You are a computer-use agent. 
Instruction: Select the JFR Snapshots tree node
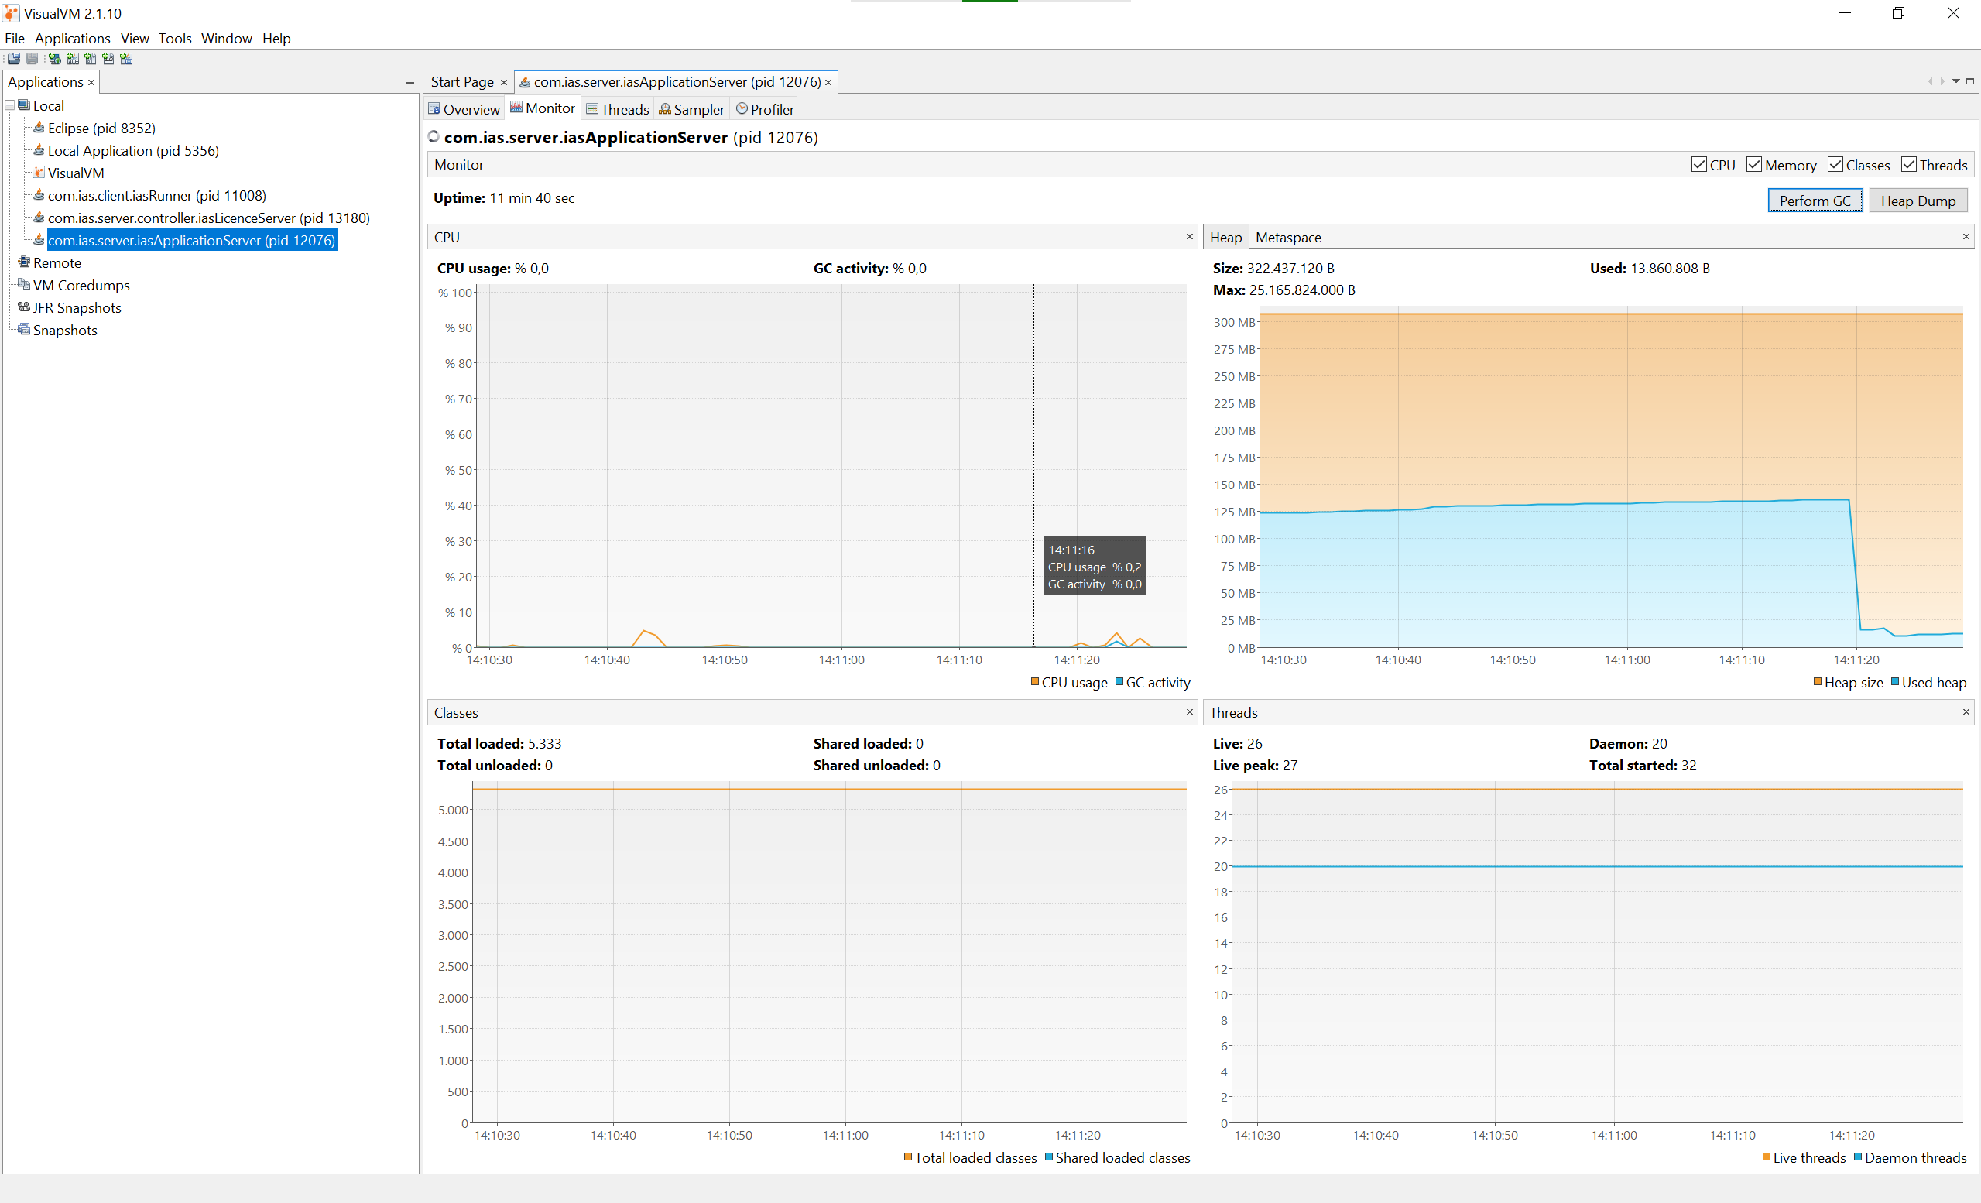77,308
